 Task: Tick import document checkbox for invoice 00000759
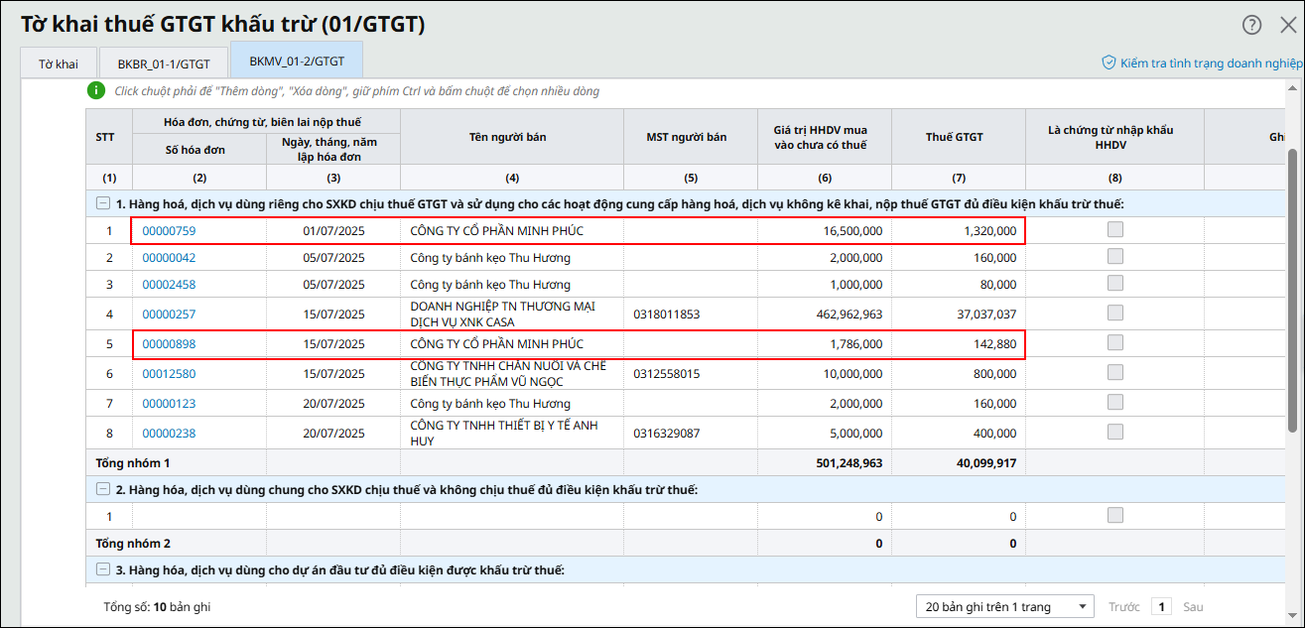point(1115,230)
